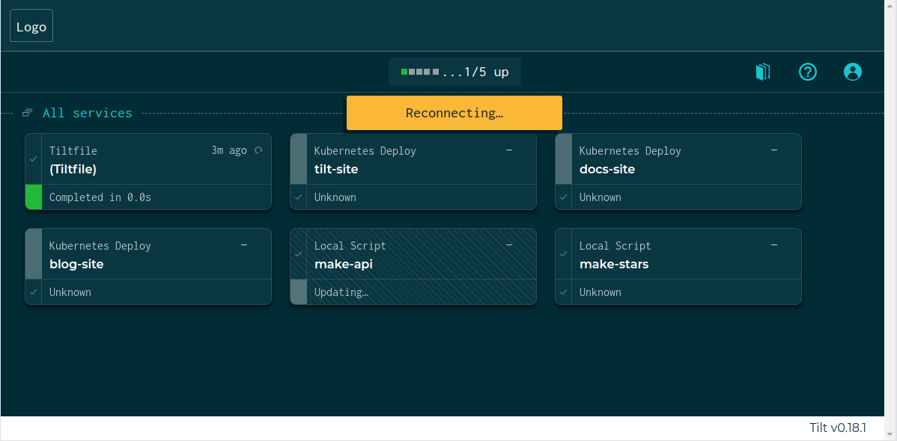Trigger Tiltfile refresh update icon
The image size is (897, 441).
[x=258, y=150]
